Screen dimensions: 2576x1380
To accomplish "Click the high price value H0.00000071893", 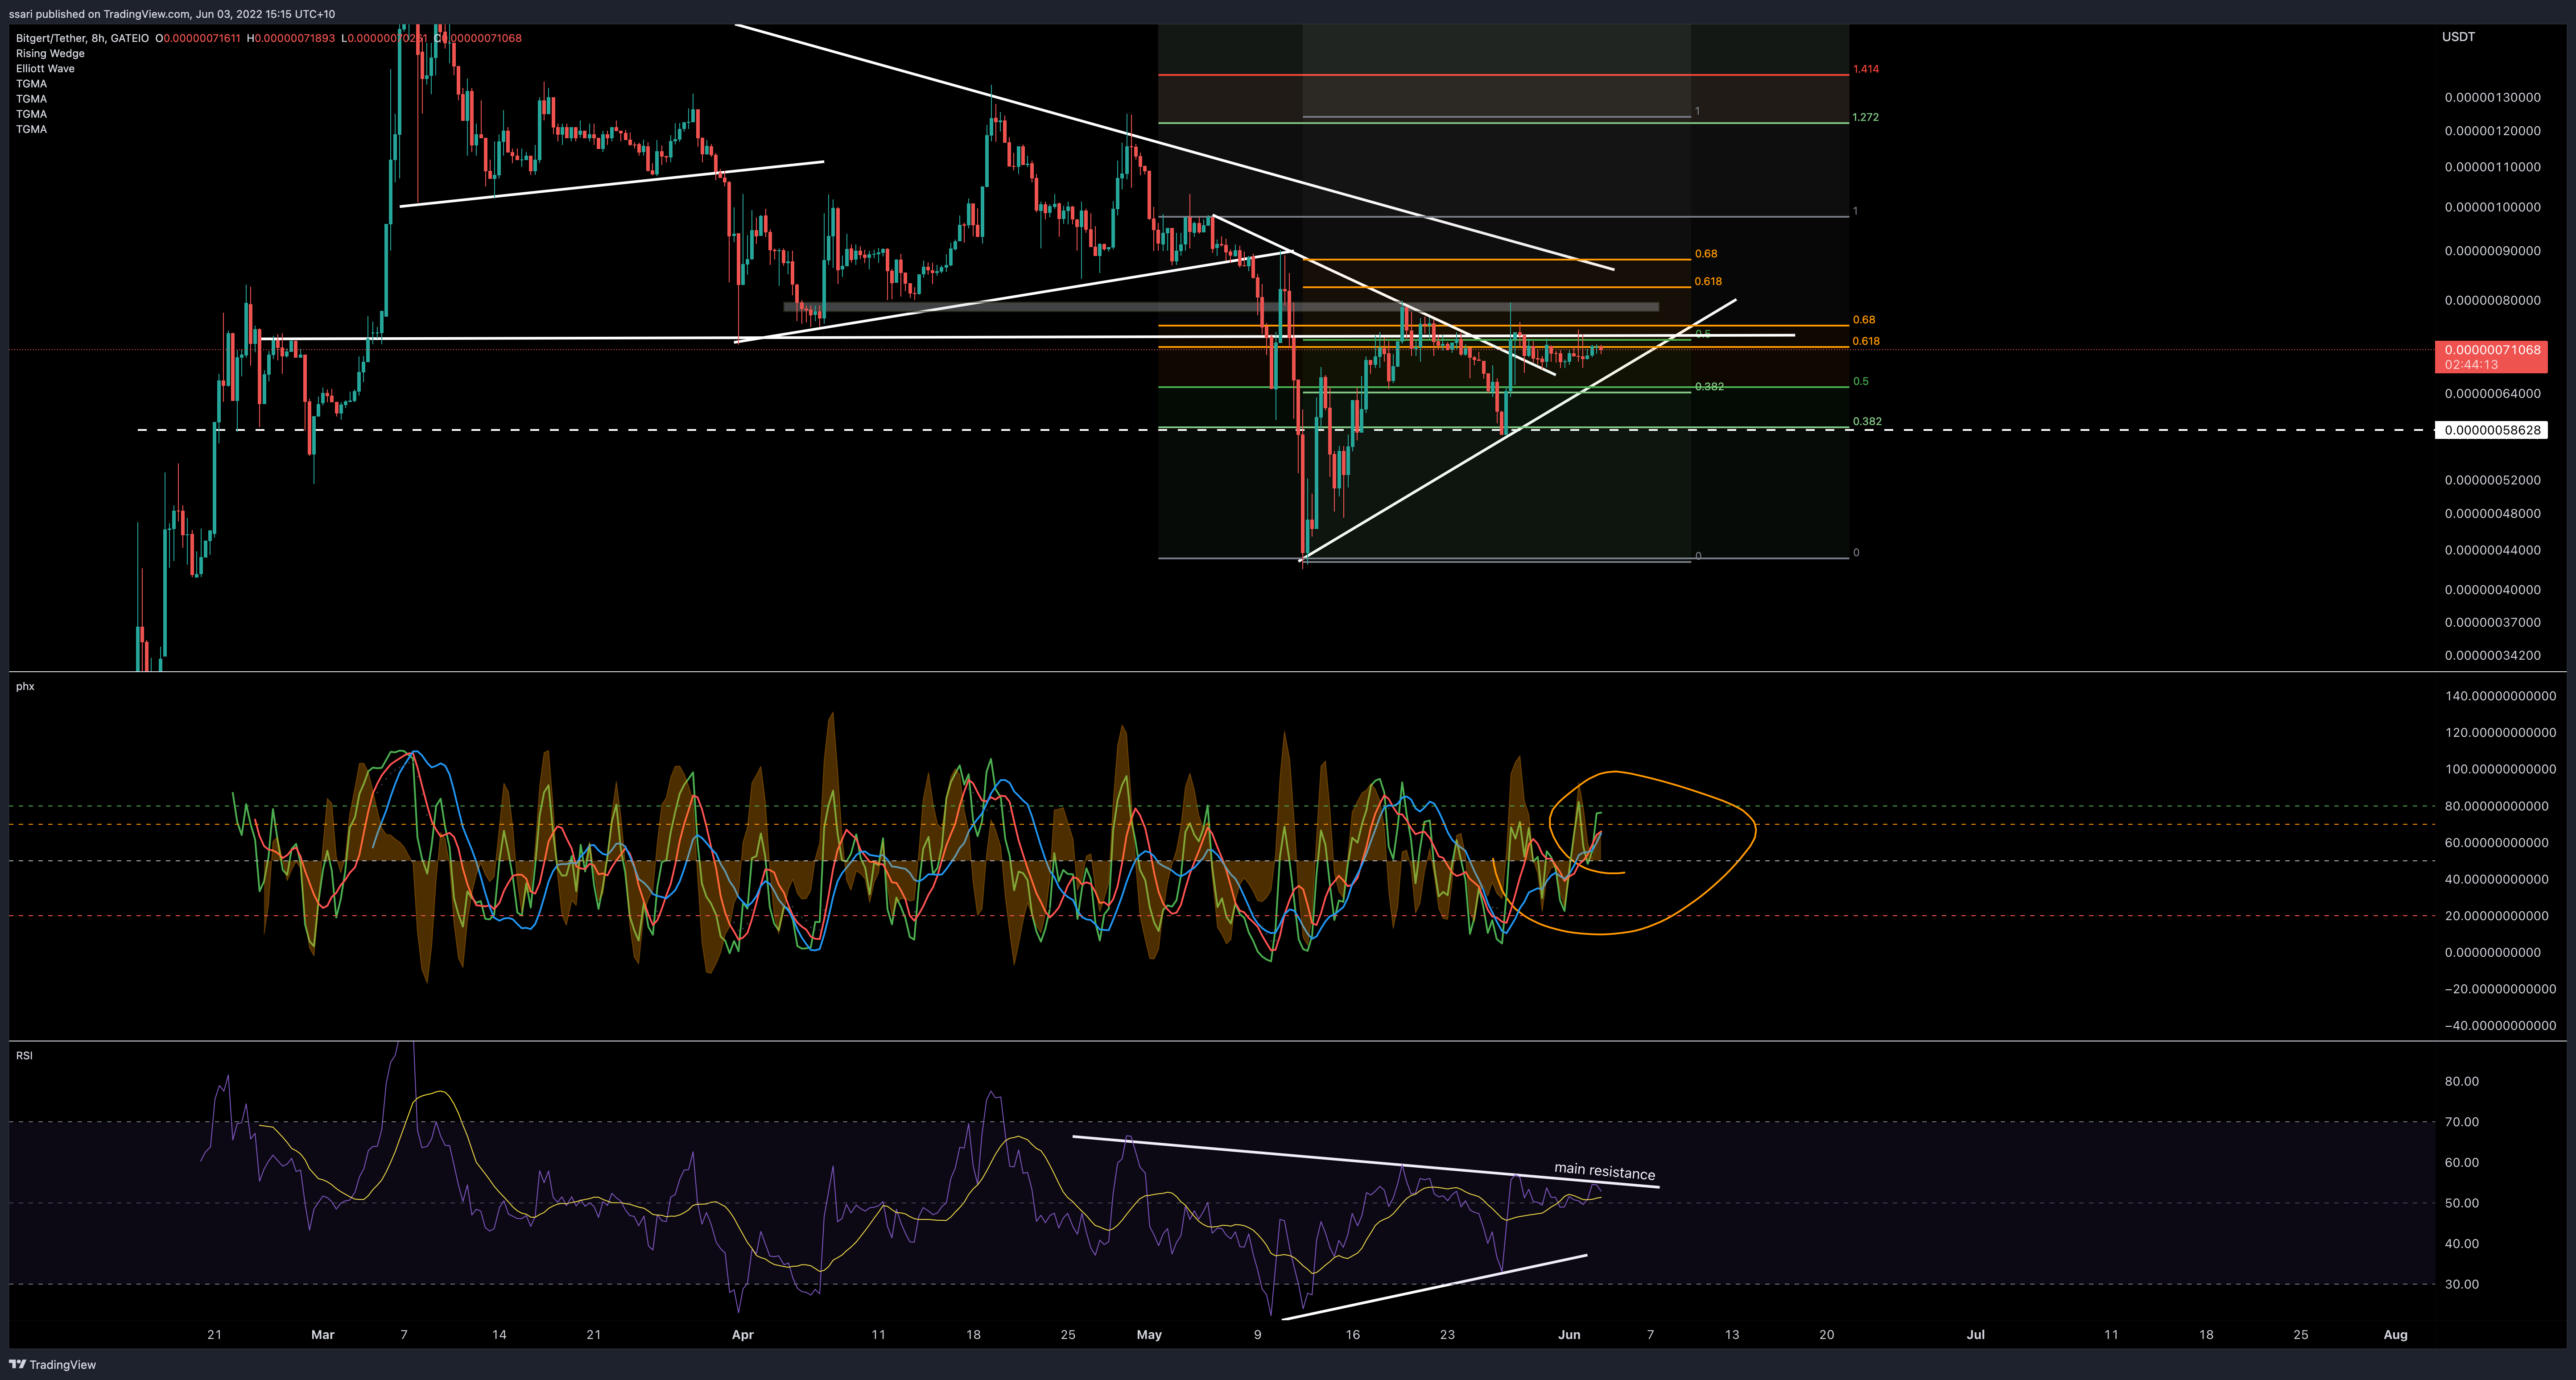I will pos(291,38).
